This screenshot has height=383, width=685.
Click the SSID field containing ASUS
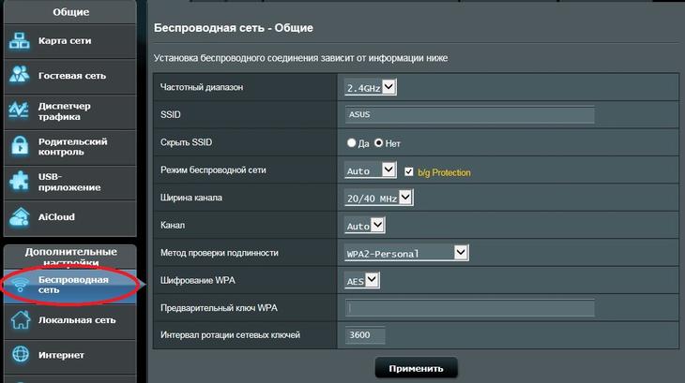(x=469, y=114)
